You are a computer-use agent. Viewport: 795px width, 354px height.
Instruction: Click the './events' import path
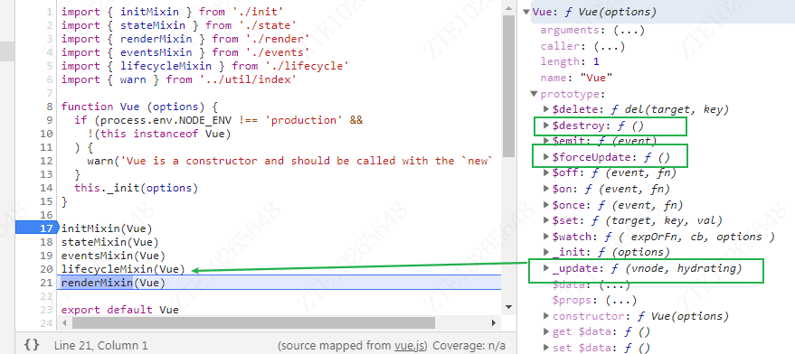tap(277, 52)
